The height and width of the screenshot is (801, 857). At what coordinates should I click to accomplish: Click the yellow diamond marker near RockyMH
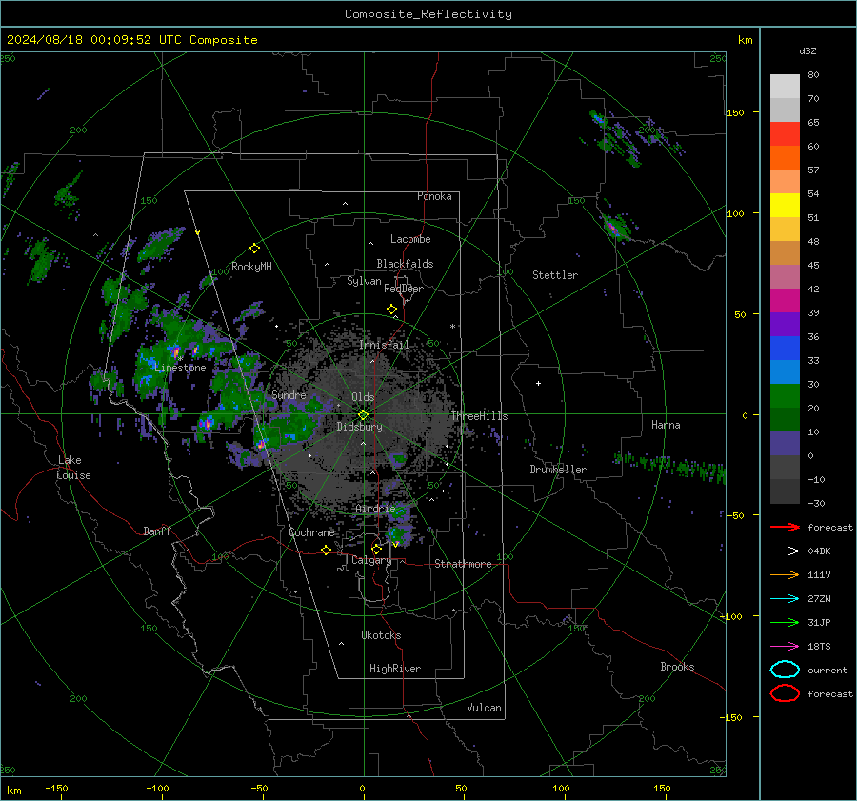coord(254,249)
